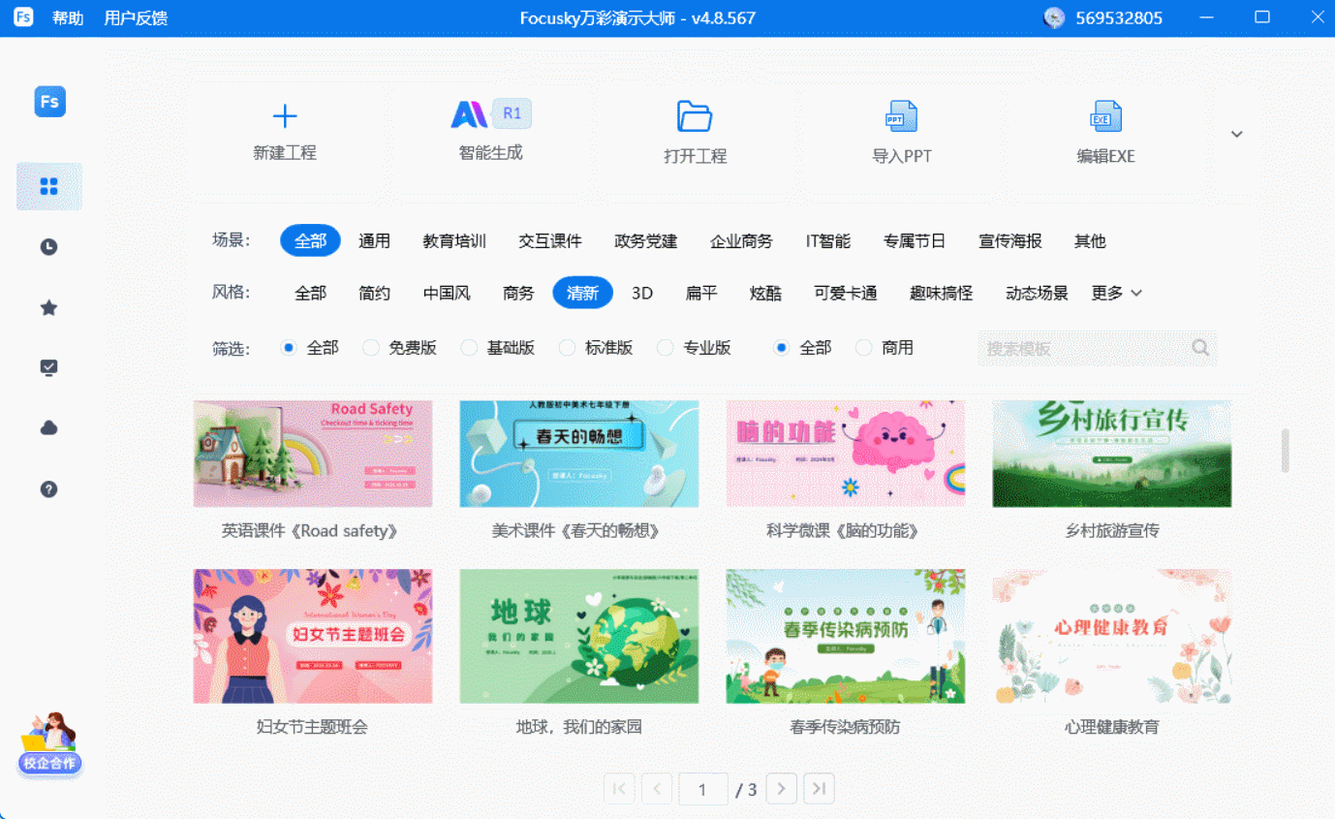Click the help question mark sidebar icon
The width and height of the screenshot is (1335, 819).
tap(48, 489)
